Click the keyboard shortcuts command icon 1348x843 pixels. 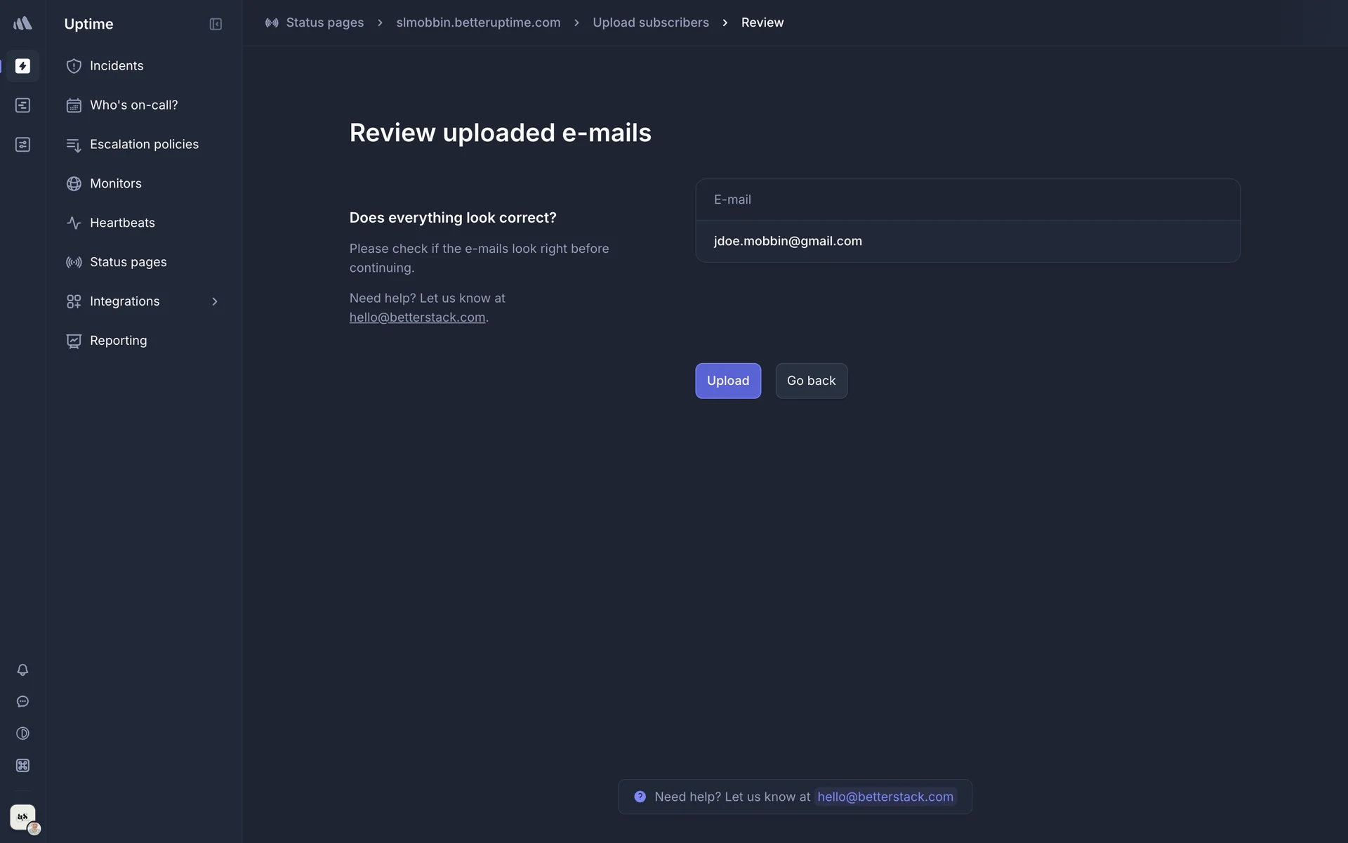[x=22, y=766]
